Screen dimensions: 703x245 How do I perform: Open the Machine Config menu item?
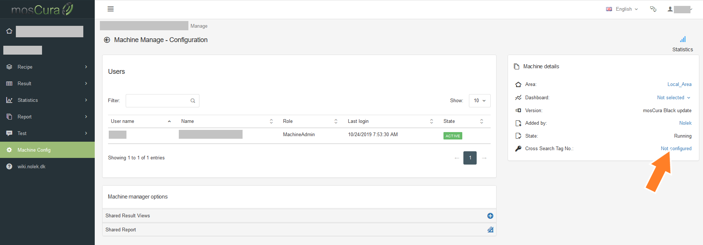(x=47, y=150)
